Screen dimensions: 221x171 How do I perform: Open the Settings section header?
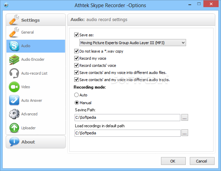36,20
